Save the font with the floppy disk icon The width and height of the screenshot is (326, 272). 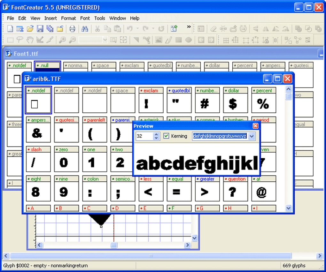pyautogui.click(x=40, y=28)
